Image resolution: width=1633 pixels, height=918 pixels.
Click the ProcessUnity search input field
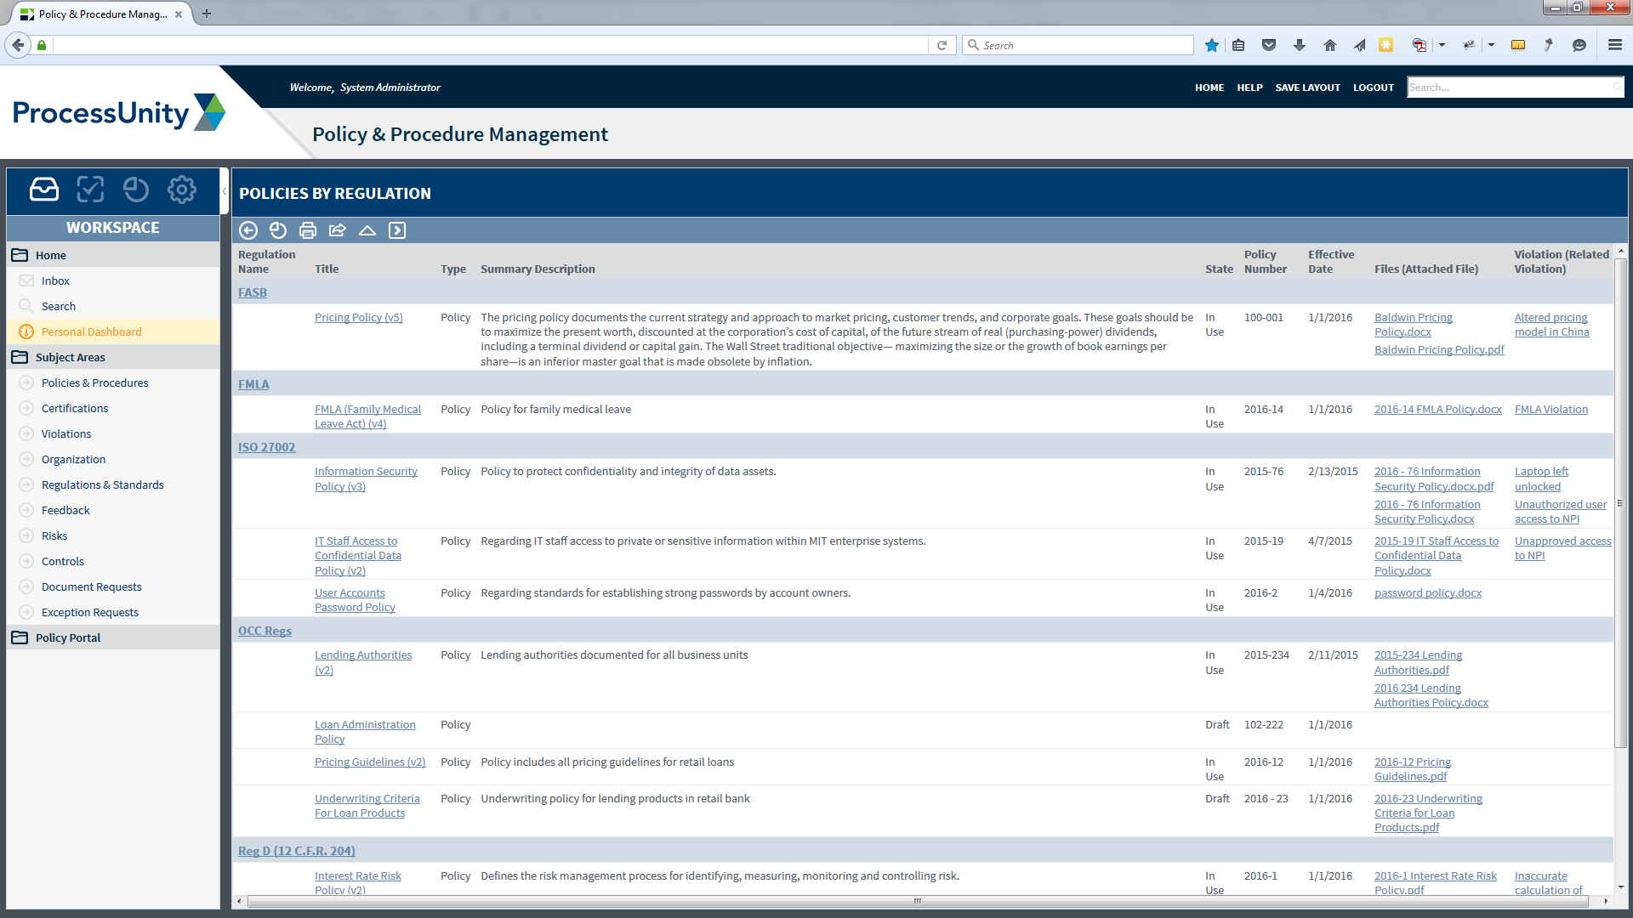click(1510, 88)
